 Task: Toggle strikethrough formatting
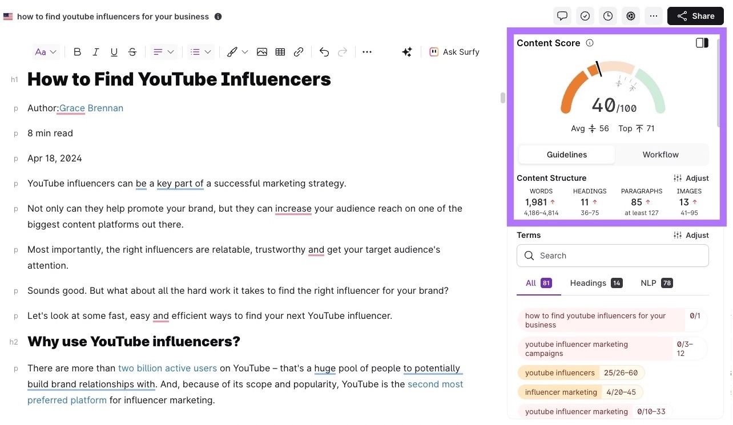(132, 52)
